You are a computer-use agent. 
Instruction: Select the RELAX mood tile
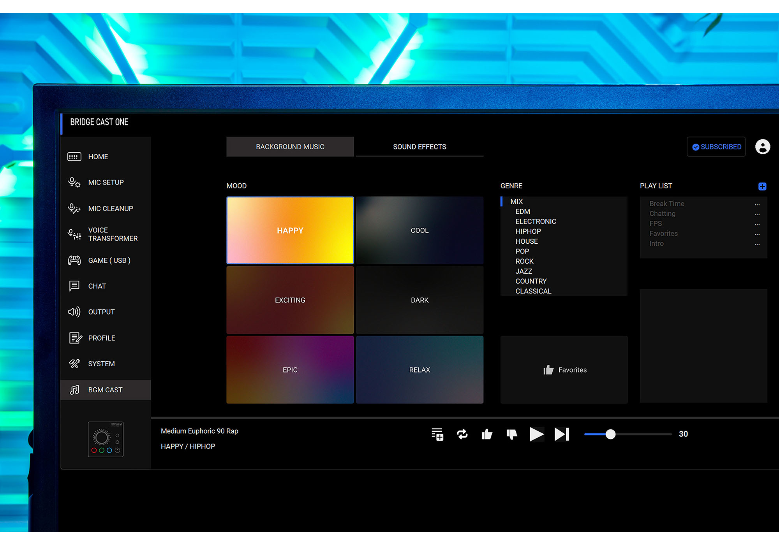point(419,370)
